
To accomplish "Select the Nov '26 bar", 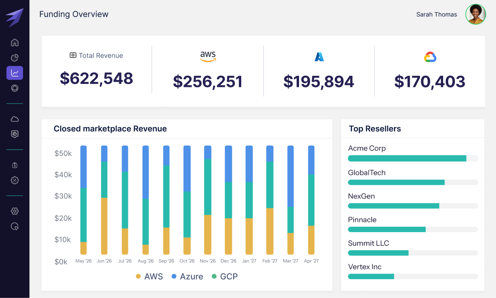I will coord(207,200).
